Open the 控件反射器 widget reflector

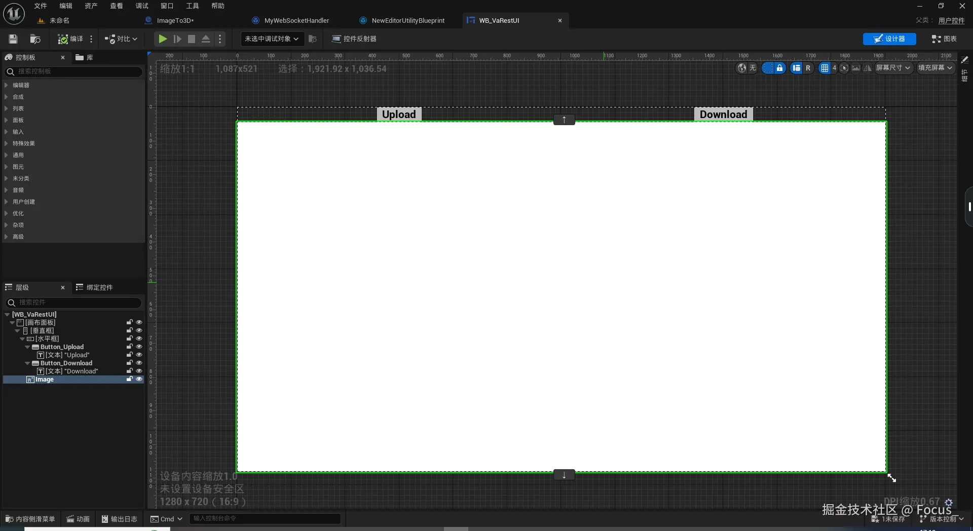pos(354,39)
